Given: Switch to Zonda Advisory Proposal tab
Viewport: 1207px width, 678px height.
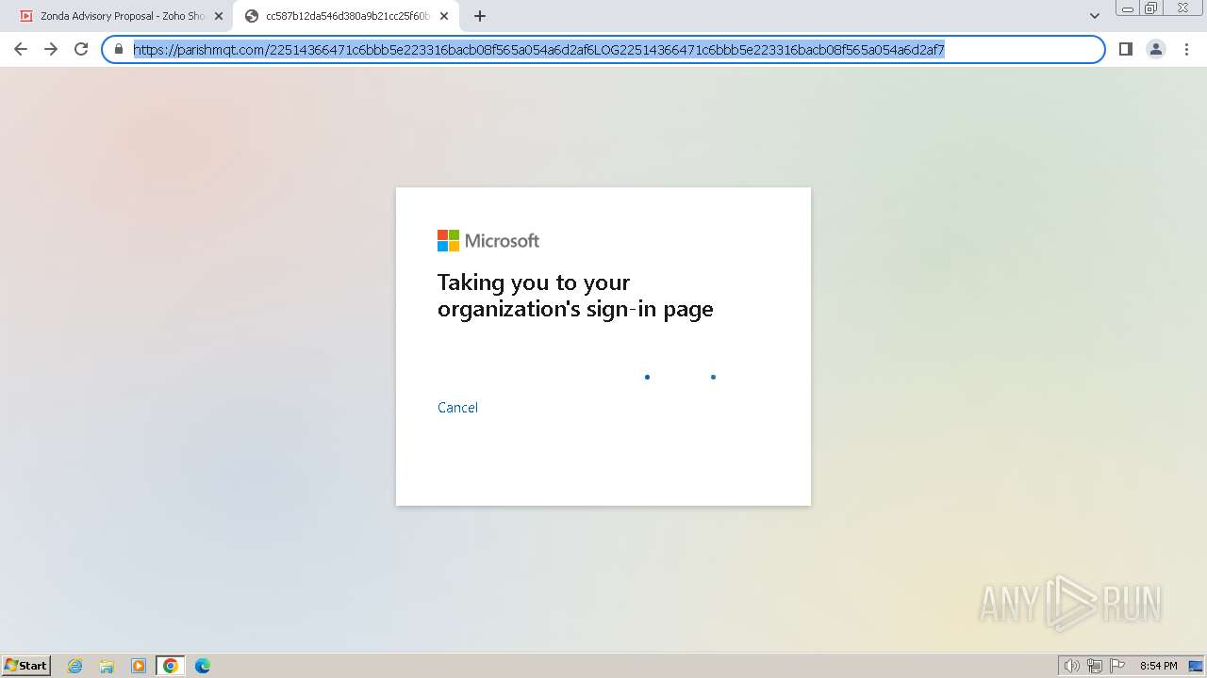Looking at the screenshot, I should tap(121, 16).
